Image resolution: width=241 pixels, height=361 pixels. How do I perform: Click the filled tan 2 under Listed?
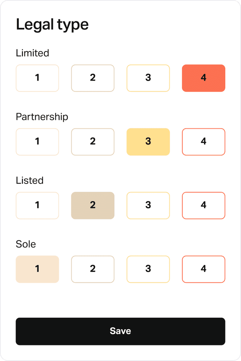point(93,206)
